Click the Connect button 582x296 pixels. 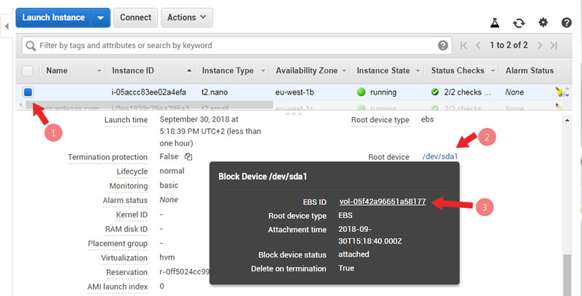coord(135,17)
